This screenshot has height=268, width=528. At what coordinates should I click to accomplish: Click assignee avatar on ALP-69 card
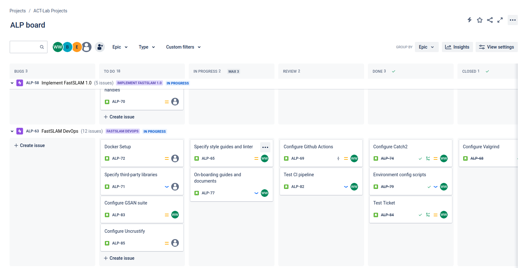(x=354, y=158)
